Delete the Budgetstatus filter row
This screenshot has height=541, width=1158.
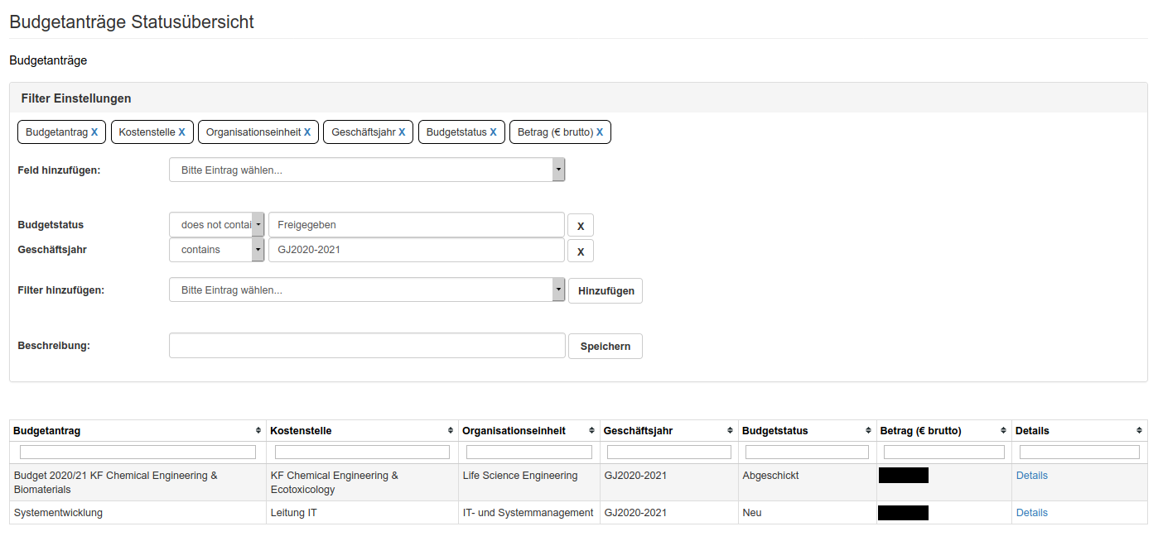(580, 226)
